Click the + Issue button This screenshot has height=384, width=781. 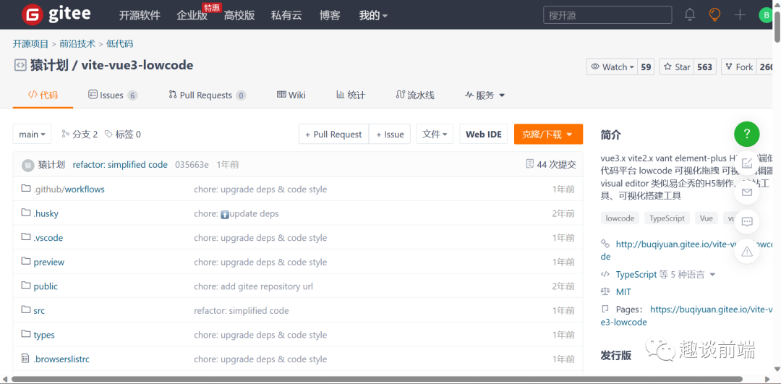point(390,134)
